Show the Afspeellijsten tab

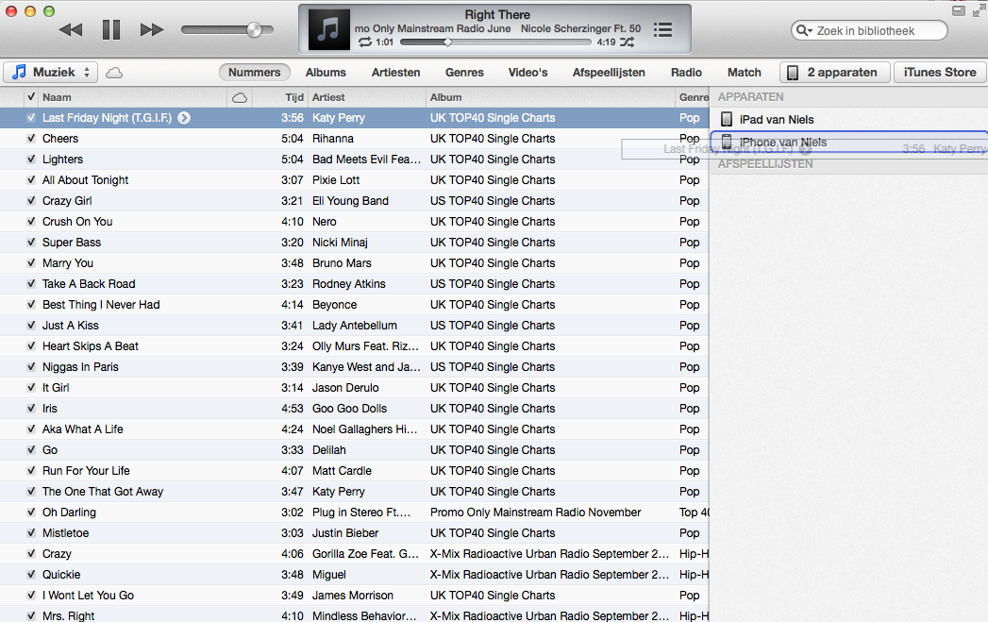click(x=609, y=73)
